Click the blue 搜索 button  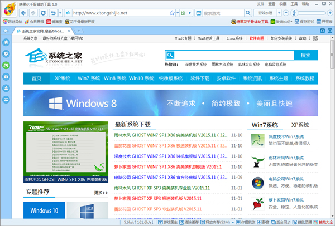pos(305,55)
